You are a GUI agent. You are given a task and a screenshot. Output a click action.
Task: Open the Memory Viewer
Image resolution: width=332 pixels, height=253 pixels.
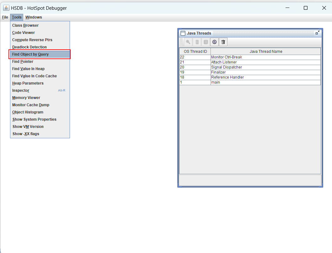(x=26, y=97)
